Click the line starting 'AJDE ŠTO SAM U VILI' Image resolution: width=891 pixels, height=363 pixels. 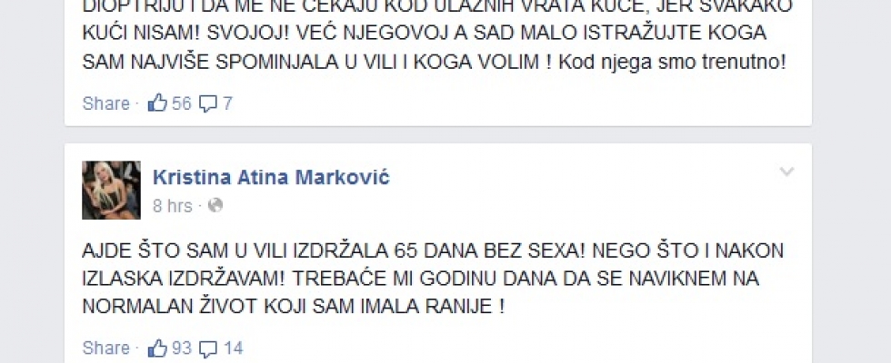pos(433,250)
